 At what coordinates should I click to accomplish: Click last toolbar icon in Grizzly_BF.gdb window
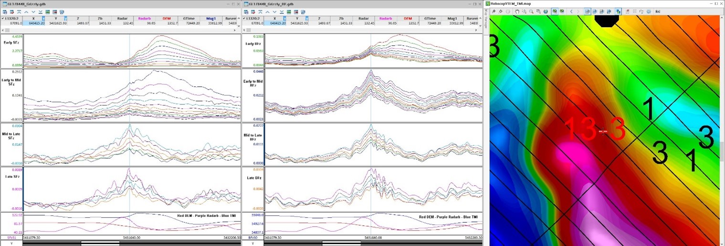click(304, 12)
